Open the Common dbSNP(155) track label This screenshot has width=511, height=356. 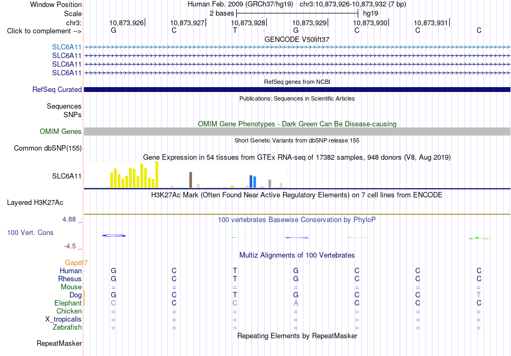47,148
